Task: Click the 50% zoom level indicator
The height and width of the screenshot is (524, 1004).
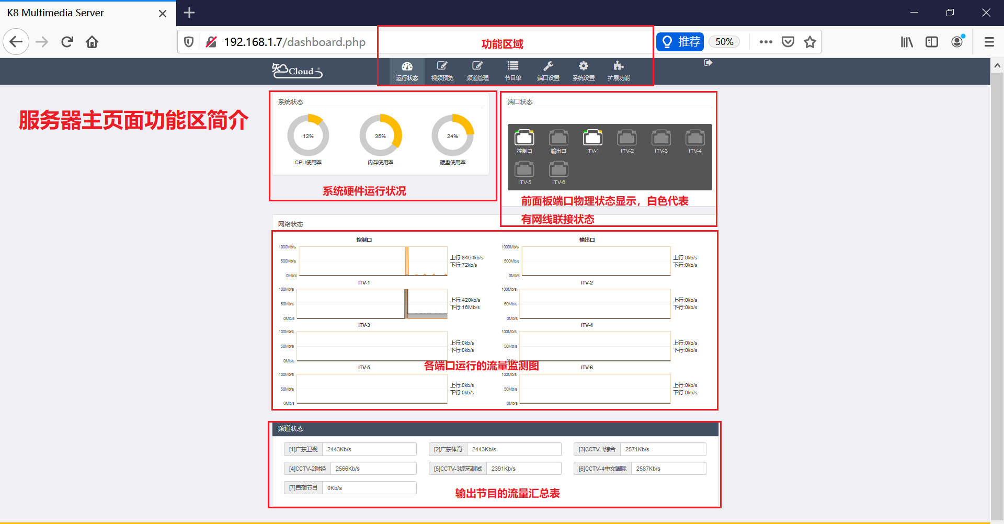Action: (x=724, y=42)
